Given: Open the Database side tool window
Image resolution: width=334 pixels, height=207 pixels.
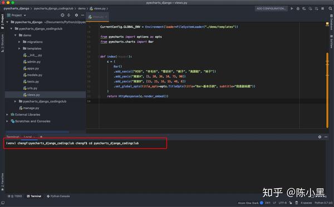Looking at the screenshot, I should tap(331, 22).
